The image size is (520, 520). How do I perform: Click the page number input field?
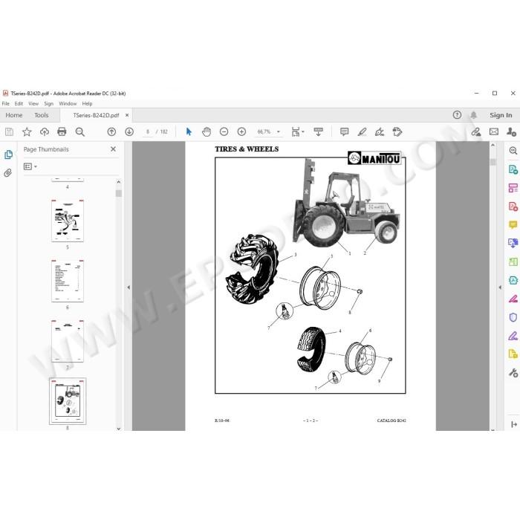click(x=148, y=131)
